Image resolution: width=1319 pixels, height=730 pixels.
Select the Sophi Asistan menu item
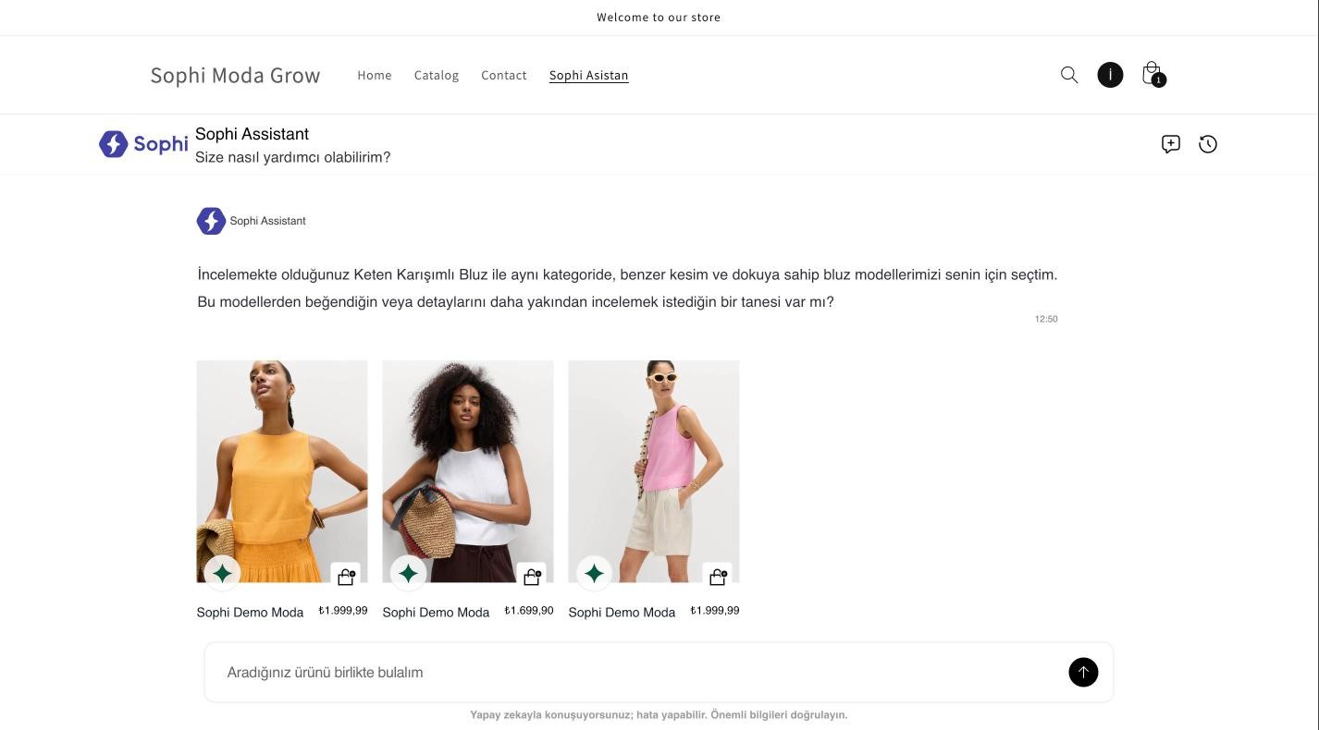click(x=589, y=75)
